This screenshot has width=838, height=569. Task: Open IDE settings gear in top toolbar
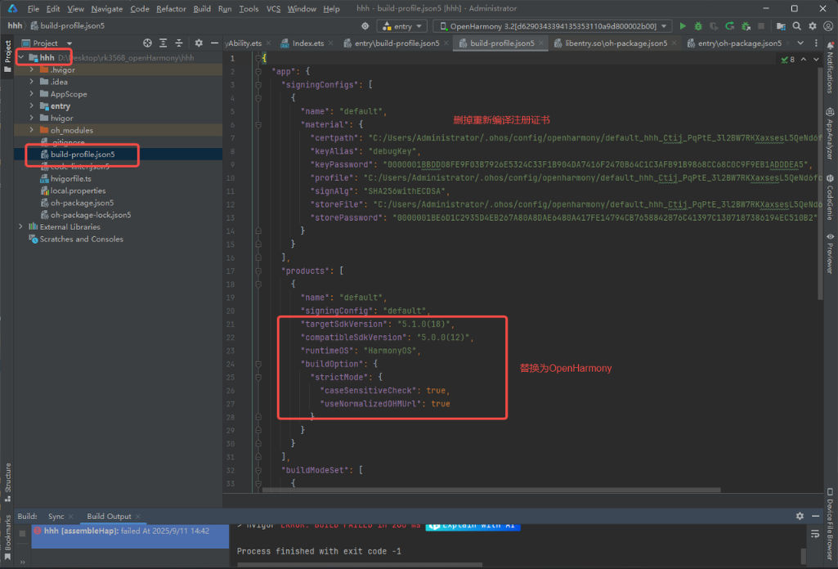pyautogui.click(x=811, y=26)
